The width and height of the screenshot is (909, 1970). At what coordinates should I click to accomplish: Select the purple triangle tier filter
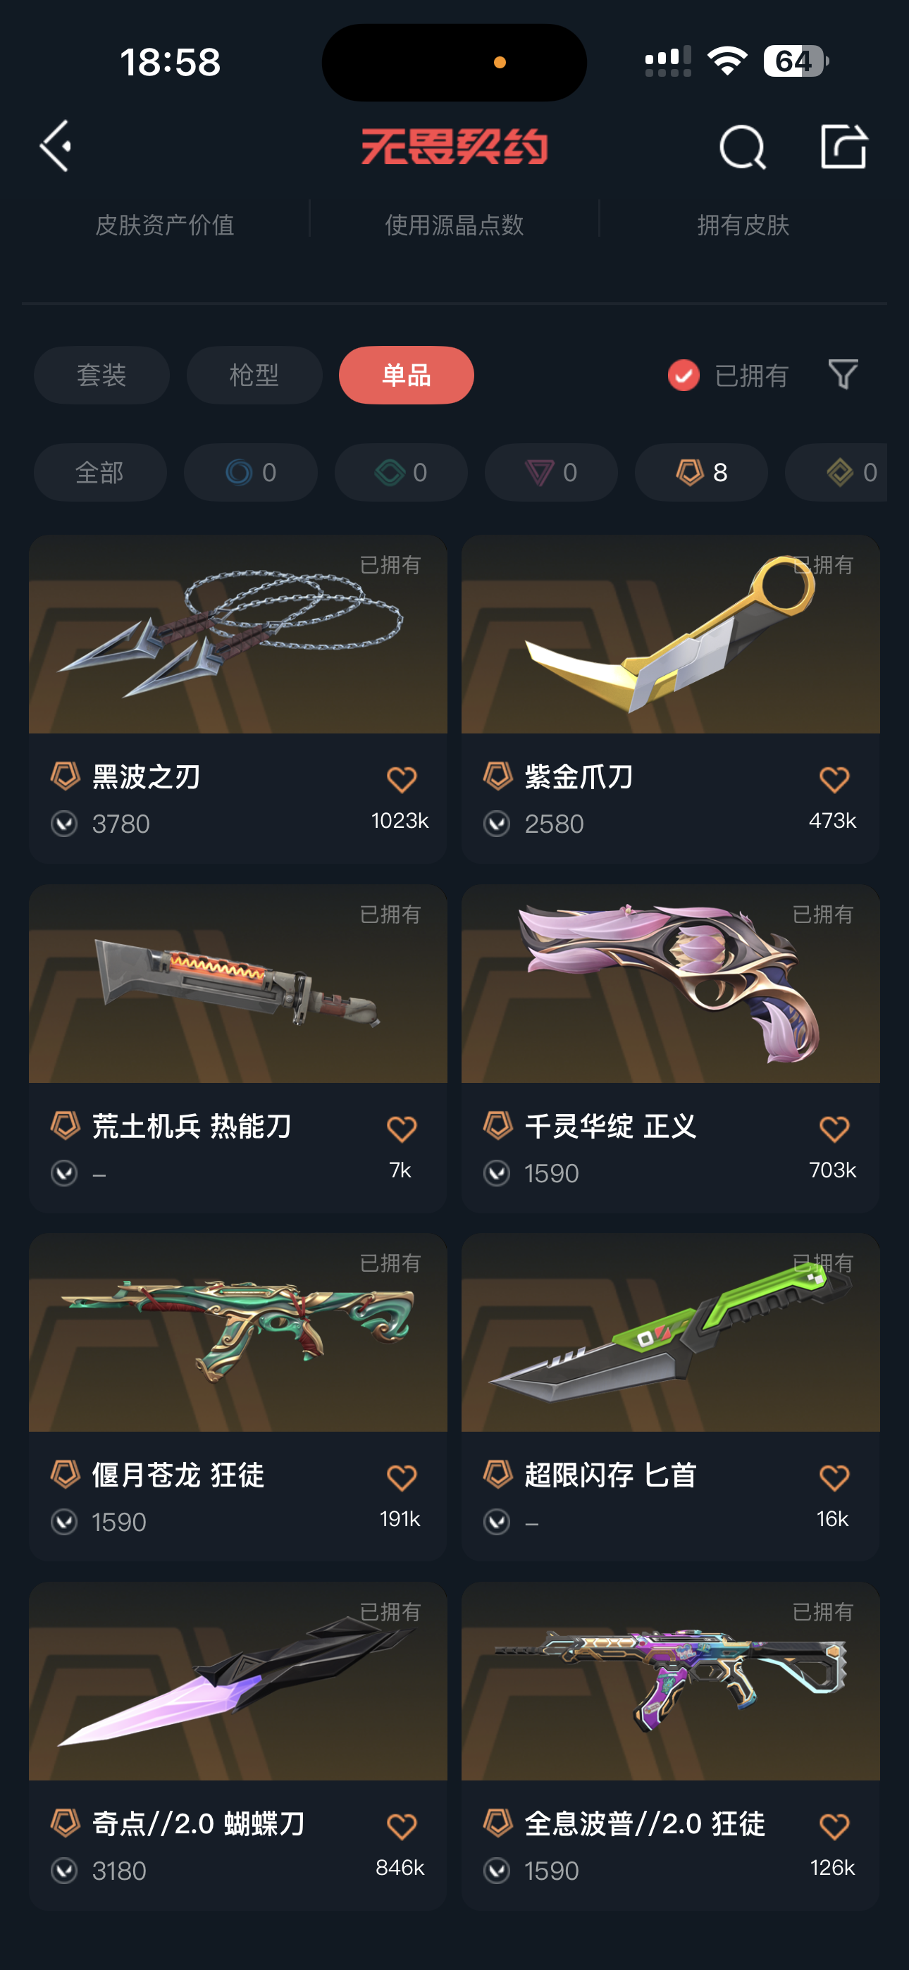551,473
